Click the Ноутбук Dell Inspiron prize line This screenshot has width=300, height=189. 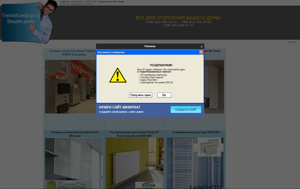[151, 77]
